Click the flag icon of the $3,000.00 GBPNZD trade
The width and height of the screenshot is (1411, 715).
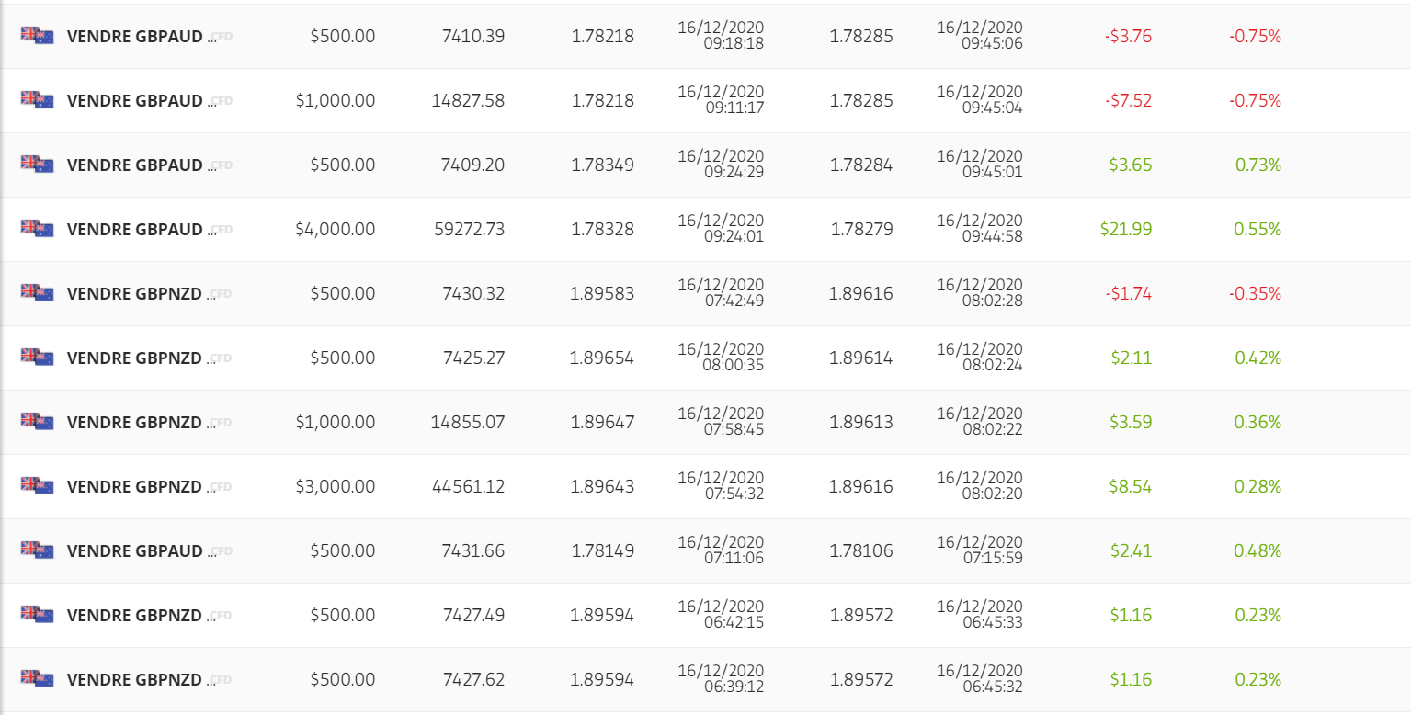(x=38, y=485)
